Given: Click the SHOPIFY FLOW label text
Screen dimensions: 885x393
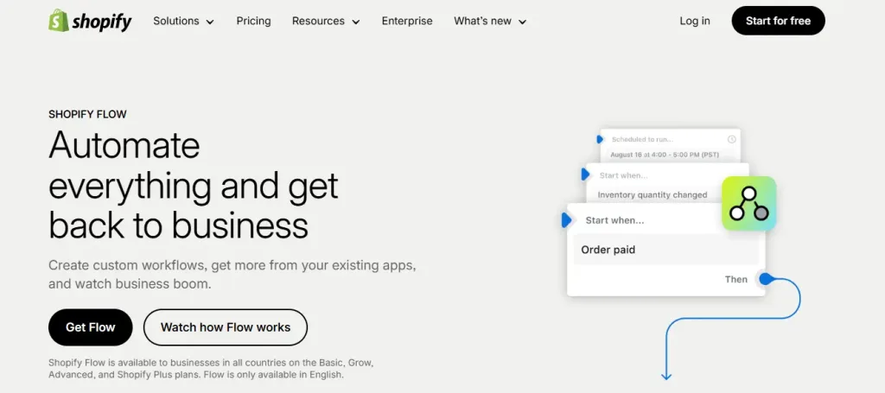Looking at the screenshot, I should pyautogui.click(x=87, y=115).
